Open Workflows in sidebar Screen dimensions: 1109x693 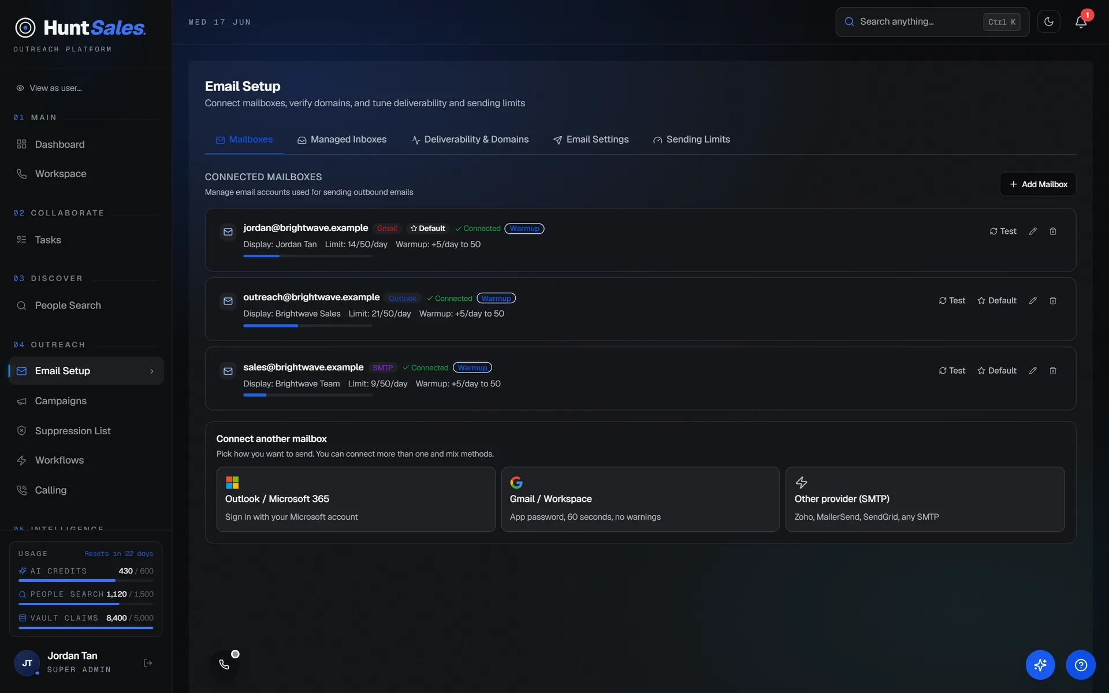click(85, 460)
